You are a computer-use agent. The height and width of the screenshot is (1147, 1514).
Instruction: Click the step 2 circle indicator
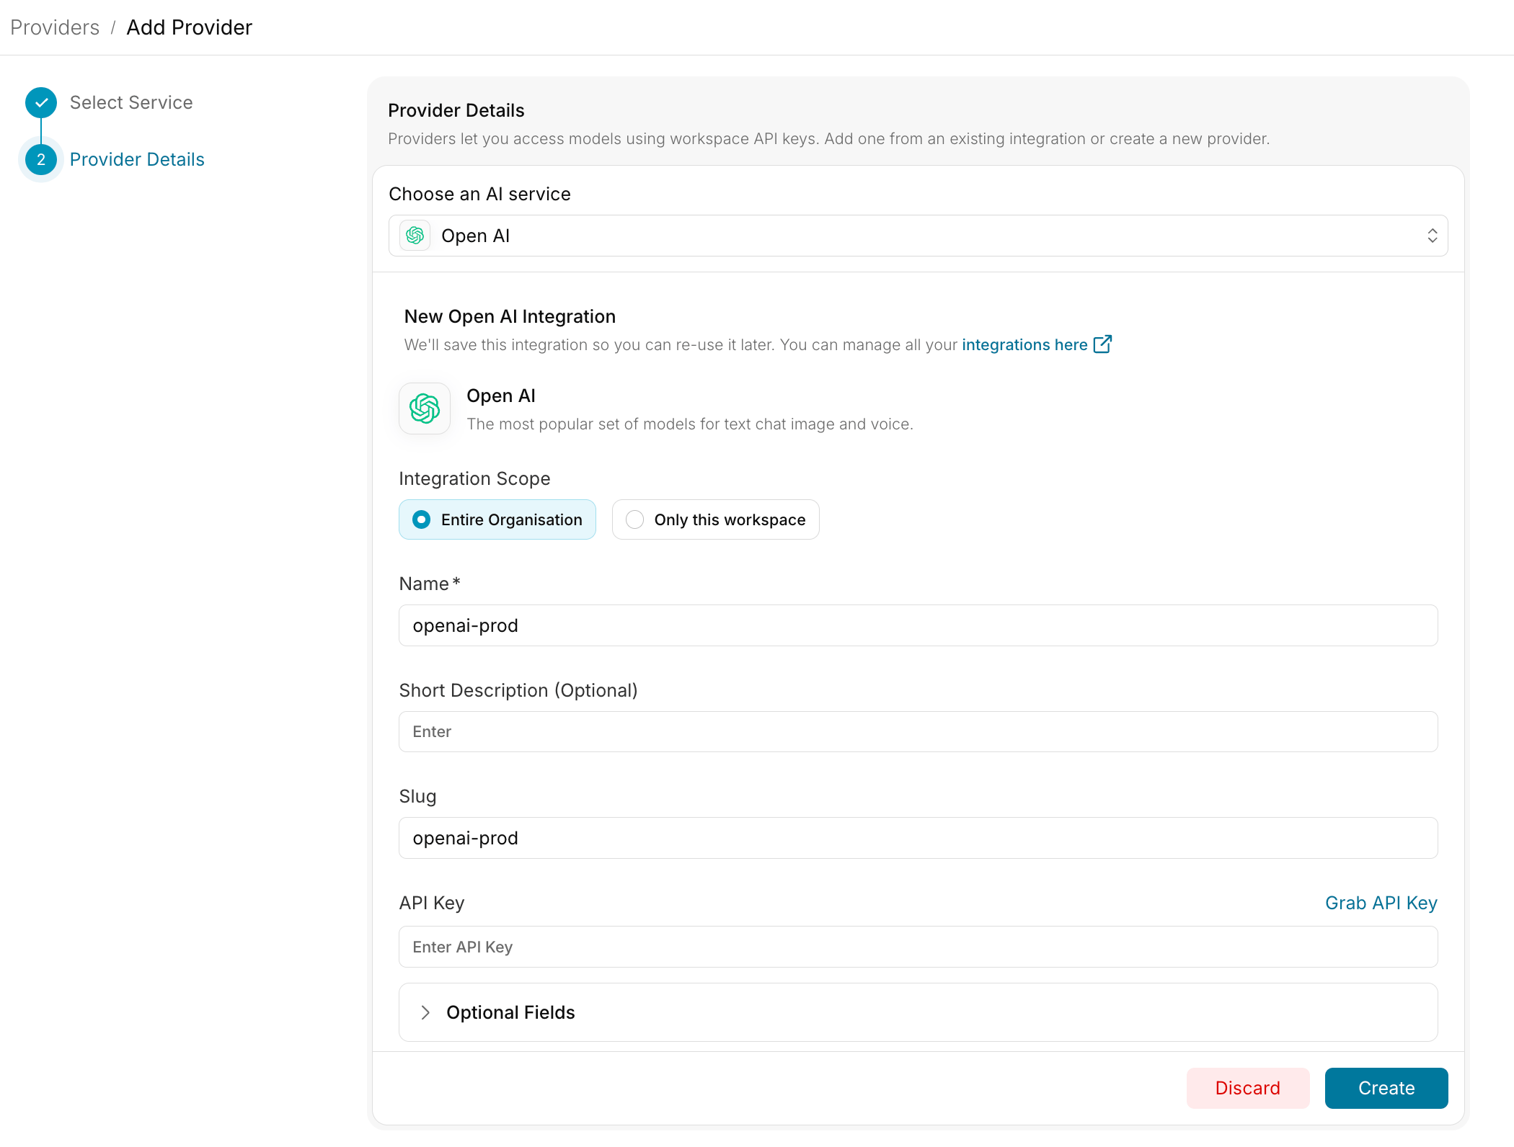pos(41,159)
